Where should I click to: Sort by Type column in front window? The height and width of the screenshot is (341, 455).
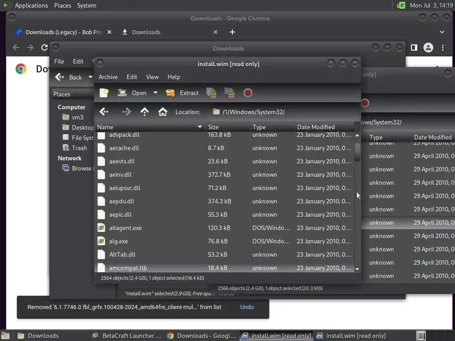point(272,127)
